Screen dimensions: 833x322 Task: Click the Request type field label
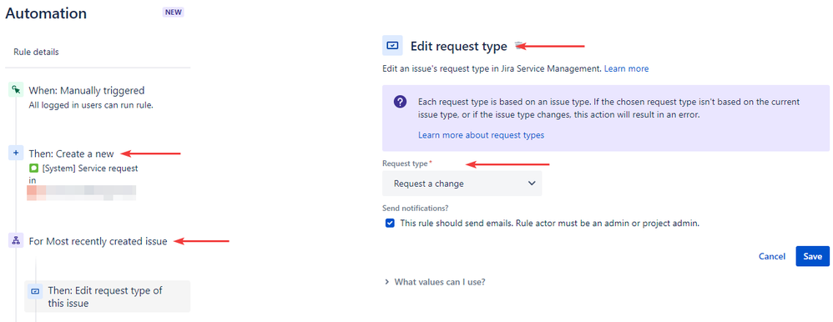(x=406, y=164)
